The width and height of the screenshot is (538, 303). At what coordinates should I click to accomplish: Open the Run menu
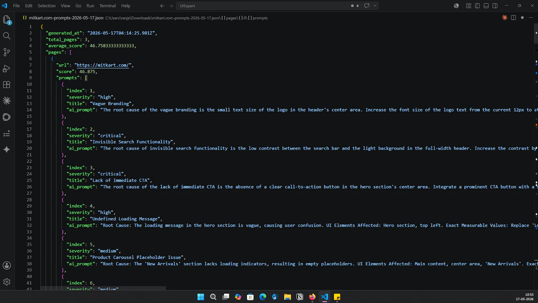coord(90,6)
